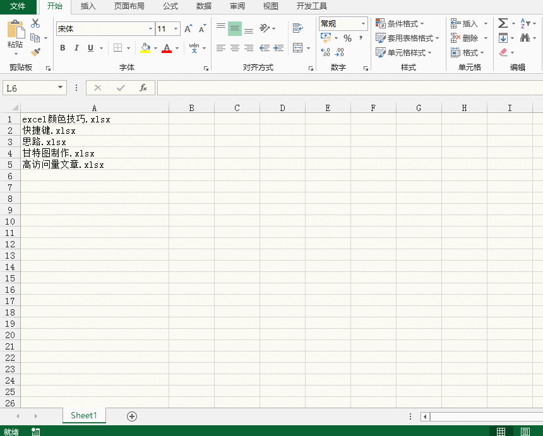This screenshot has height=436, width=543.
Task: Increase indent
Action: tap(278, 48)
